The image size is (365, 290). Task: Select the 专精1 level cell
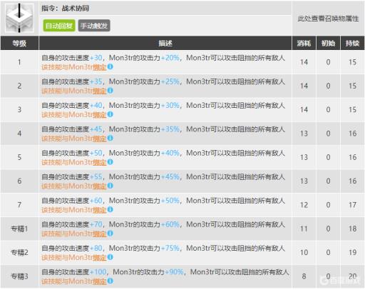click(x=19, y=229)
